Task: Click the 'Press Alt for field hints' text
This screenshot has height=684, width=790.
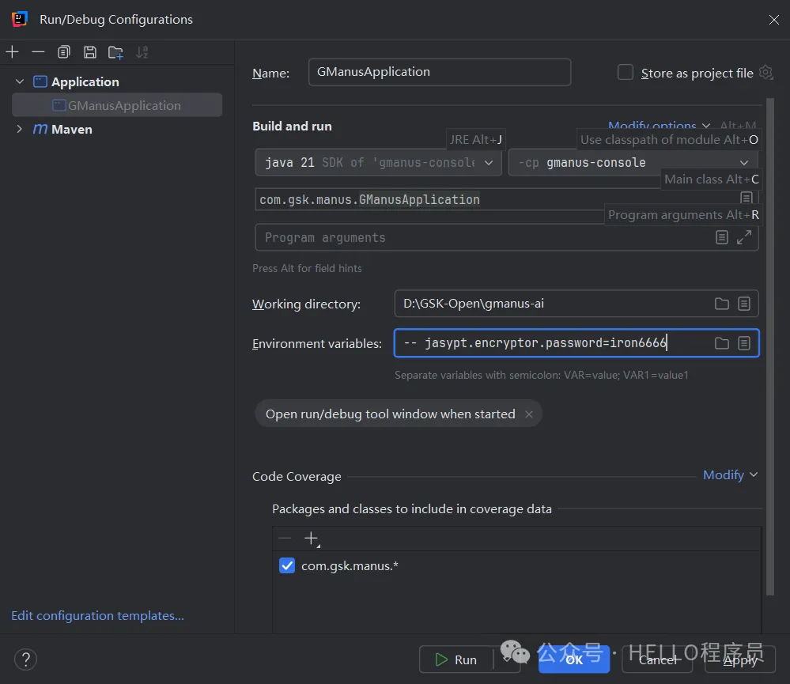Action: (307, 269)
